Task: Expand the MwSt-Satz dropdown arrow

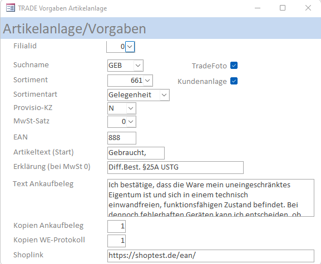Action: pyautogui.click(x=131, y=122)
